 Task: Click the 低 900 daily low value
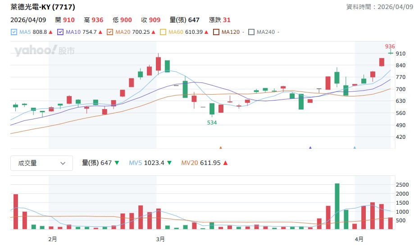click(122, 20)
